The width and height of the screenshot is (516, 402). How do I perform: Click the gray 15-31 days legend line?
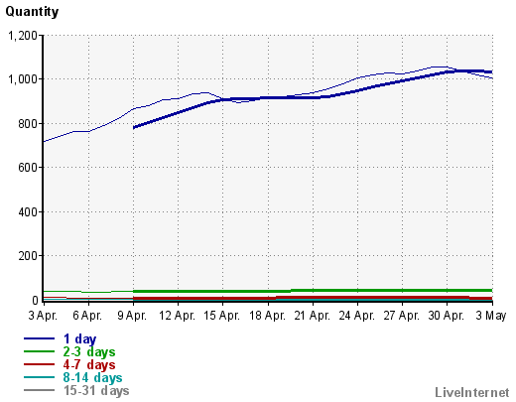click(39, 390)
